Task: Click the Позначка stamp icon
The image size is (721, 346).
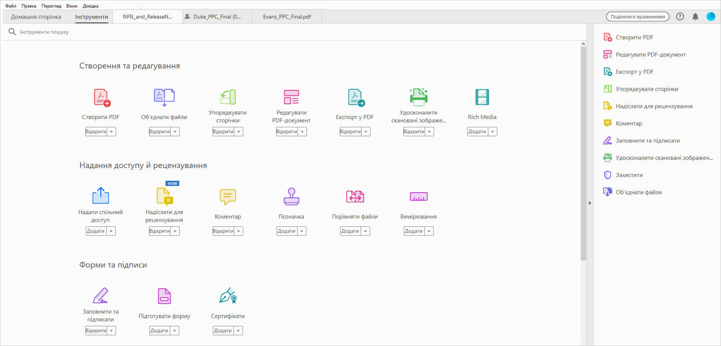Action: tap(291, 196)
